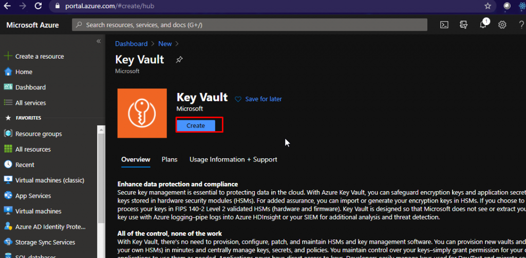Image resolution: width=526 pixels, height=258 pixels.
Task: Click the FAVORITES star heading
Action: click(x=24, y=118)
